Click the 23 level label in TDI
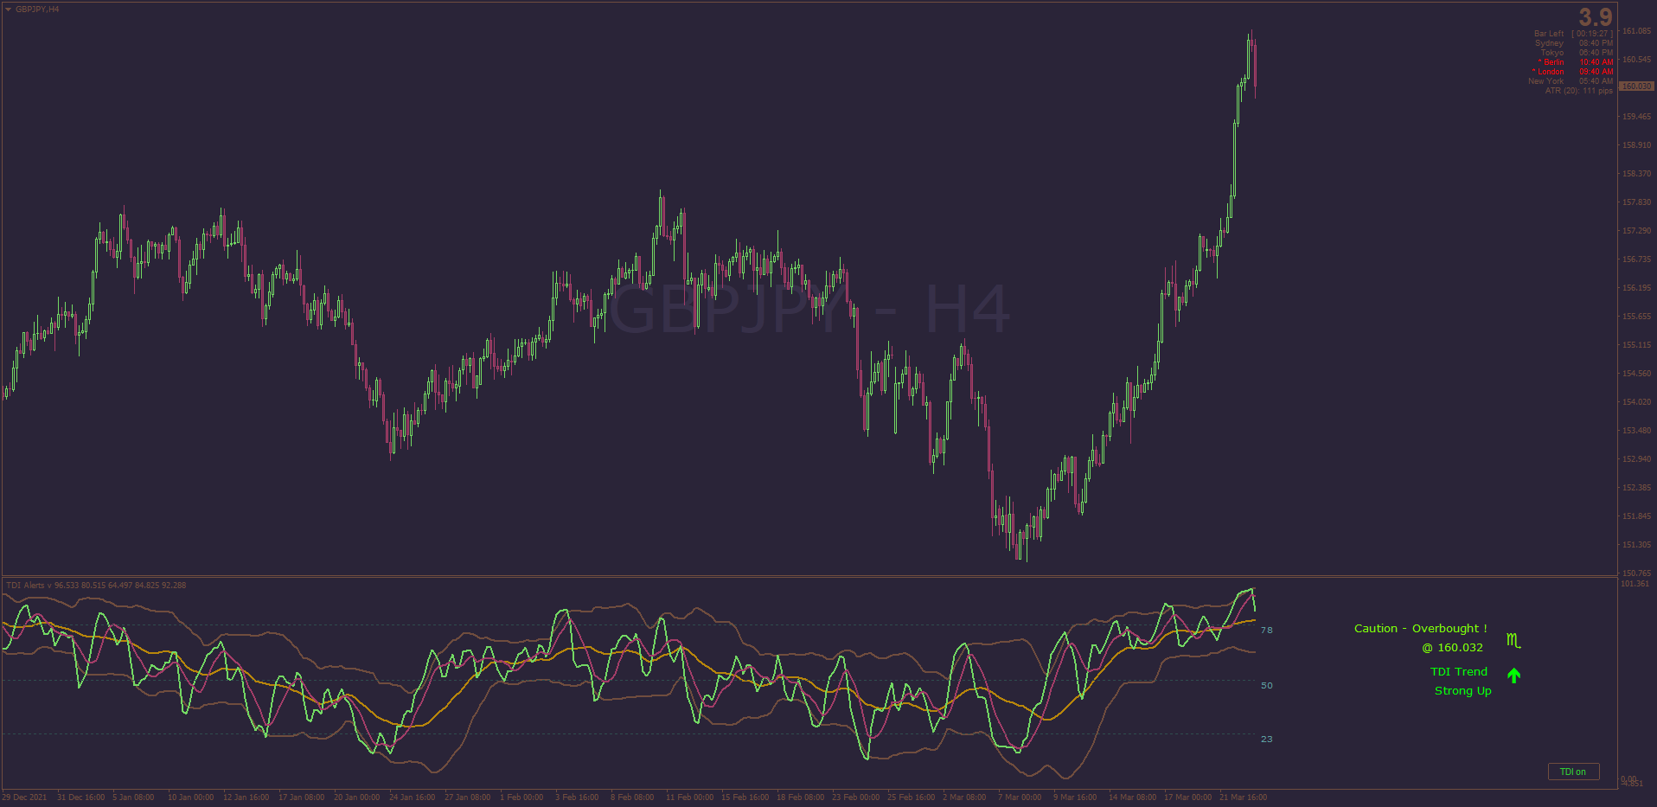 coord(1267,740)
